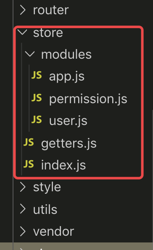Image resolution: width=153 pixels, height=250 pixels.
Task: Click the JS icon beside permission.js
Action: (37, 98)
